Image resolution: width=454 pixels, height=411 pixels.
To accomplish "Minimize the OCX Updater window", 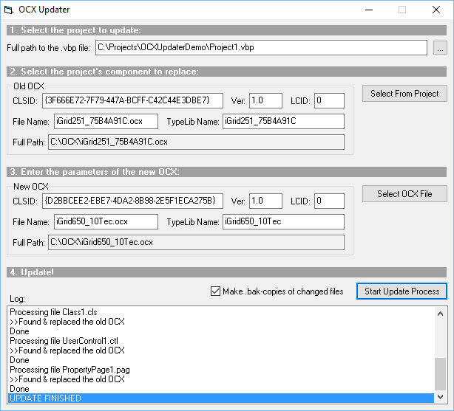I will pyautogui.click(x=369, y=10).
